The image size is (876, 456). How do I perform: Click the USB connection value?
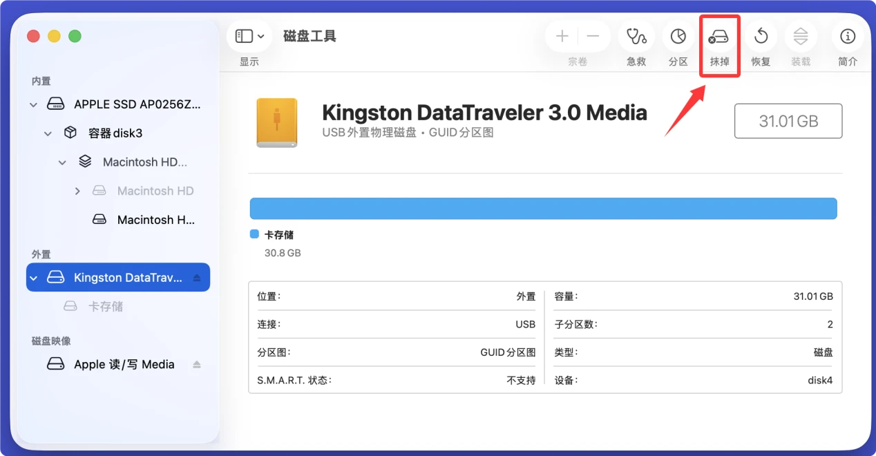click(x=526, y=324)
